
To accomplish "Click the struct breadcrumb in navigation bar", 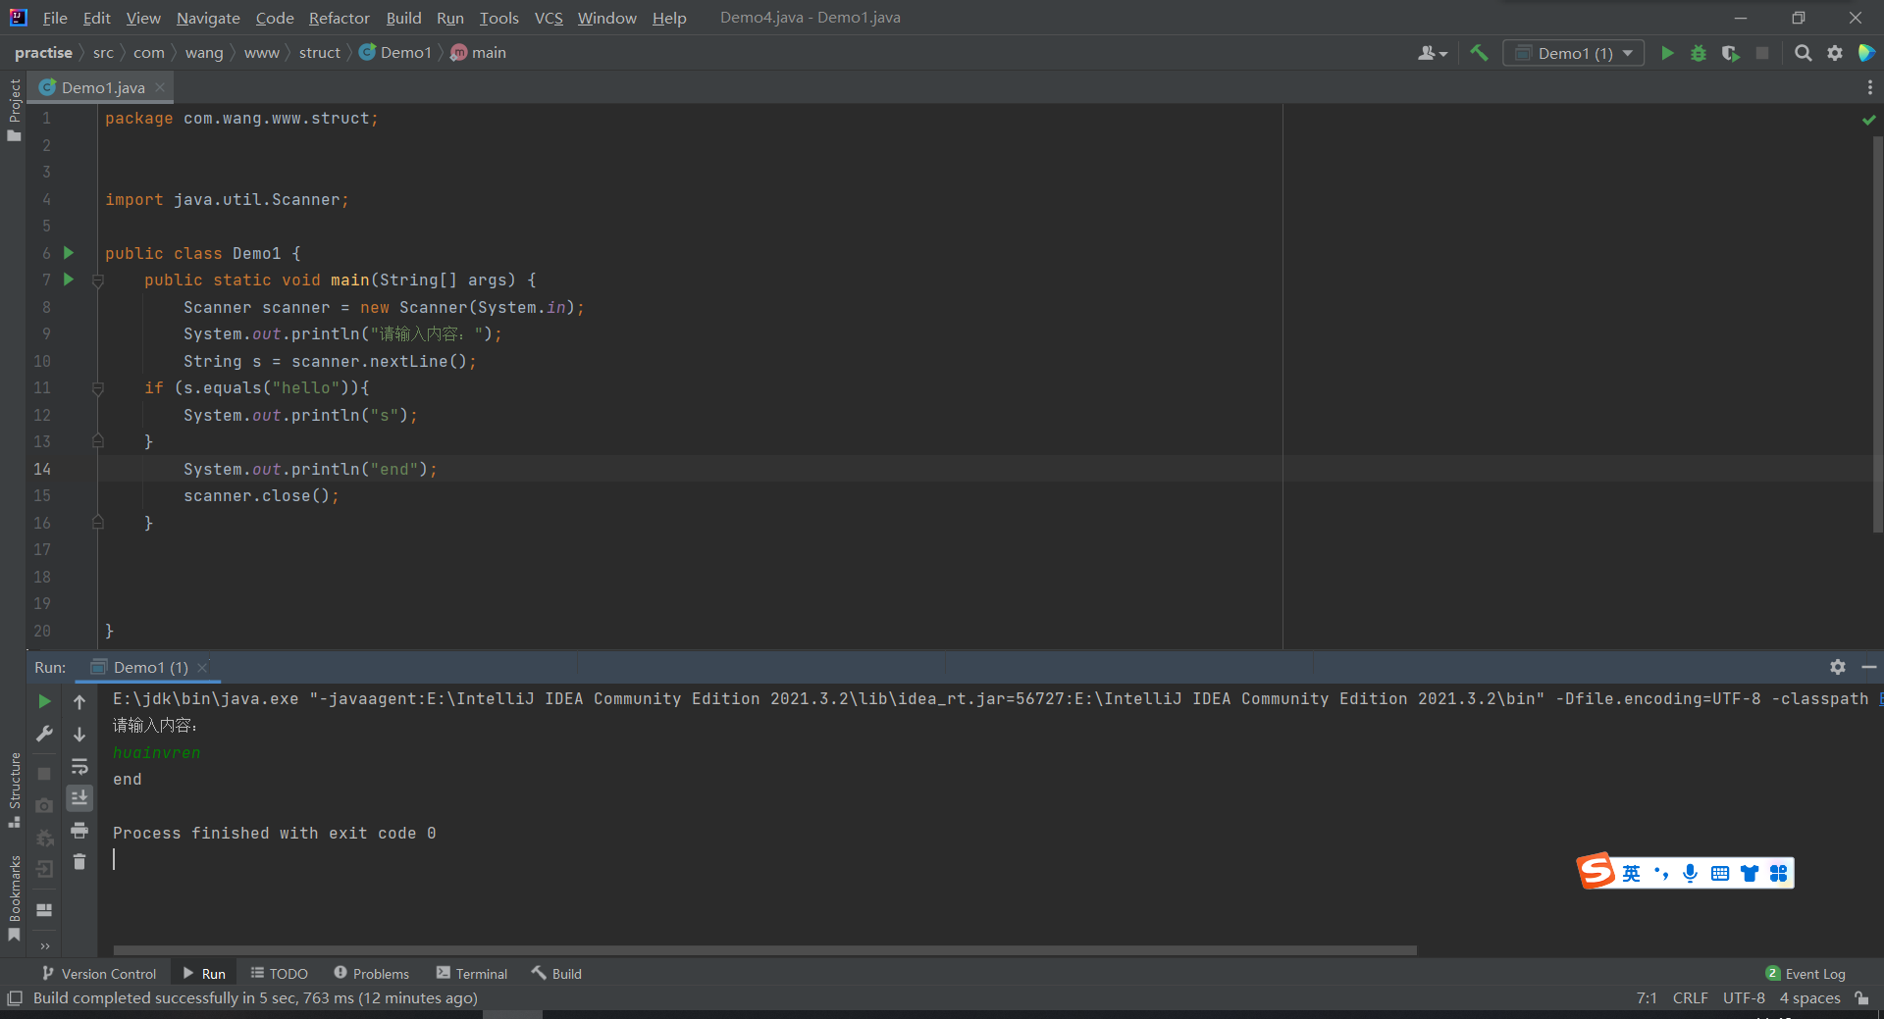I will click(320, 53).
